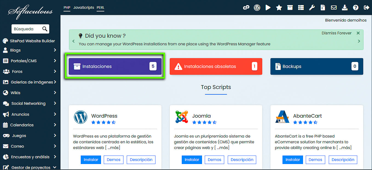Open installations with the box icon
Screen dimensions: 372x170
tap(290, 8)
